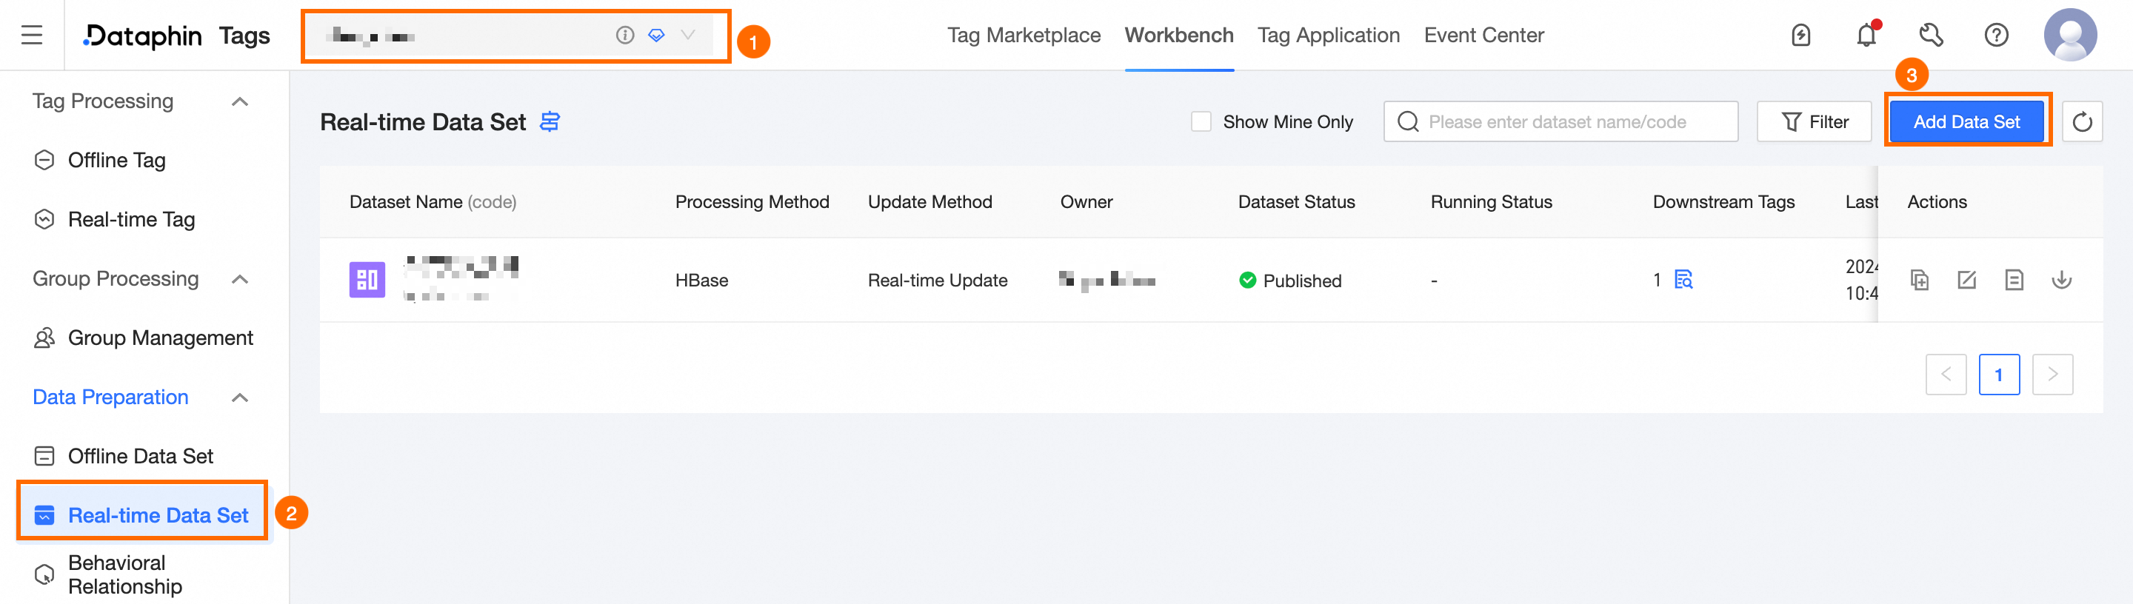
Task: Click the edit dataset action icon
Action: 1966,281
